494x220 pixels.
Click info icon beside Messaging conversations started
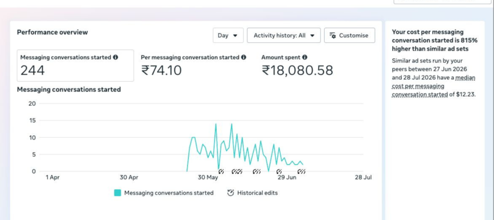point(116,57)
